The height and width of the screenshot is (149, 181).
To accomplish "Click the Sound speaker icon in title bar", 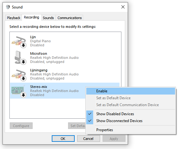I will coord(8,7).
